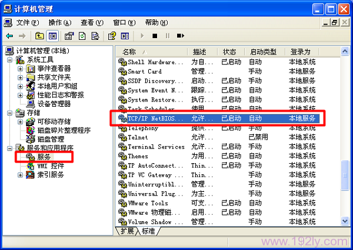Toggle the console tree show/hide icon
The height and width of the screenshot is (250, 353).
coord(52,36)
